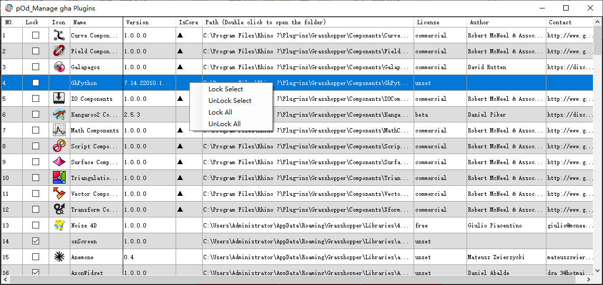
Task: Click the 'Giulio Piacentino' author cell
Action: tap(507, 225)
